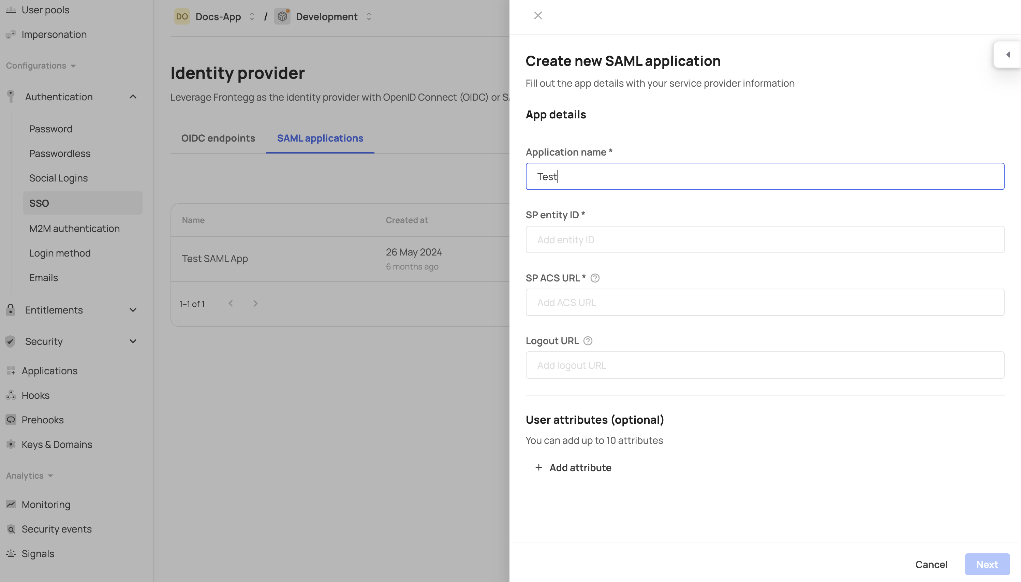1021x582 pixels.
Task: Click the Logout URL help icon
Action: click(x=588, y=340)
